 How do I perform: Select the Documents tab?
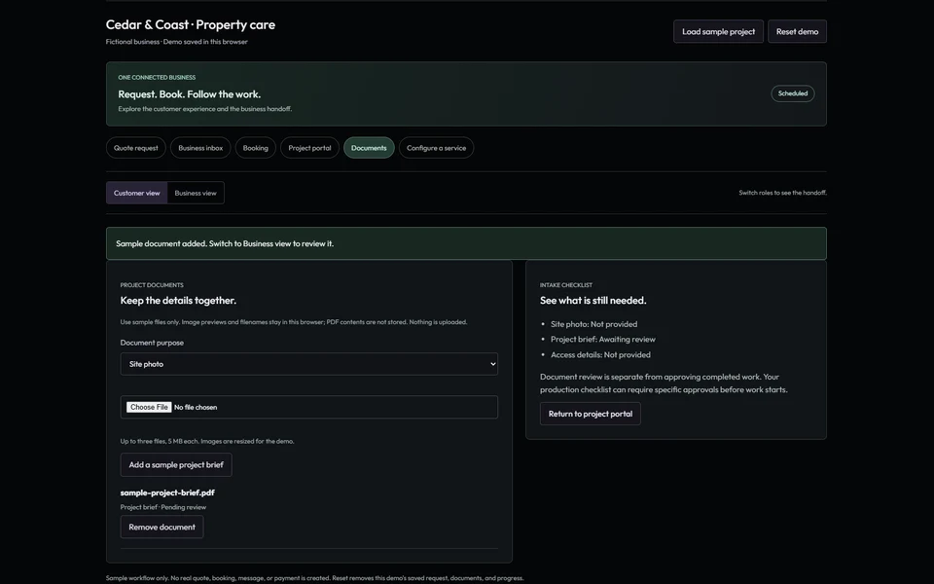[x=369, y=148]
